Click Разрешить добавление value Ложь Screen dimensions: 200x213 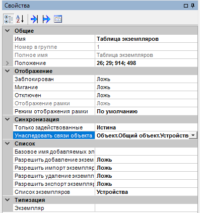pos(104,160)
